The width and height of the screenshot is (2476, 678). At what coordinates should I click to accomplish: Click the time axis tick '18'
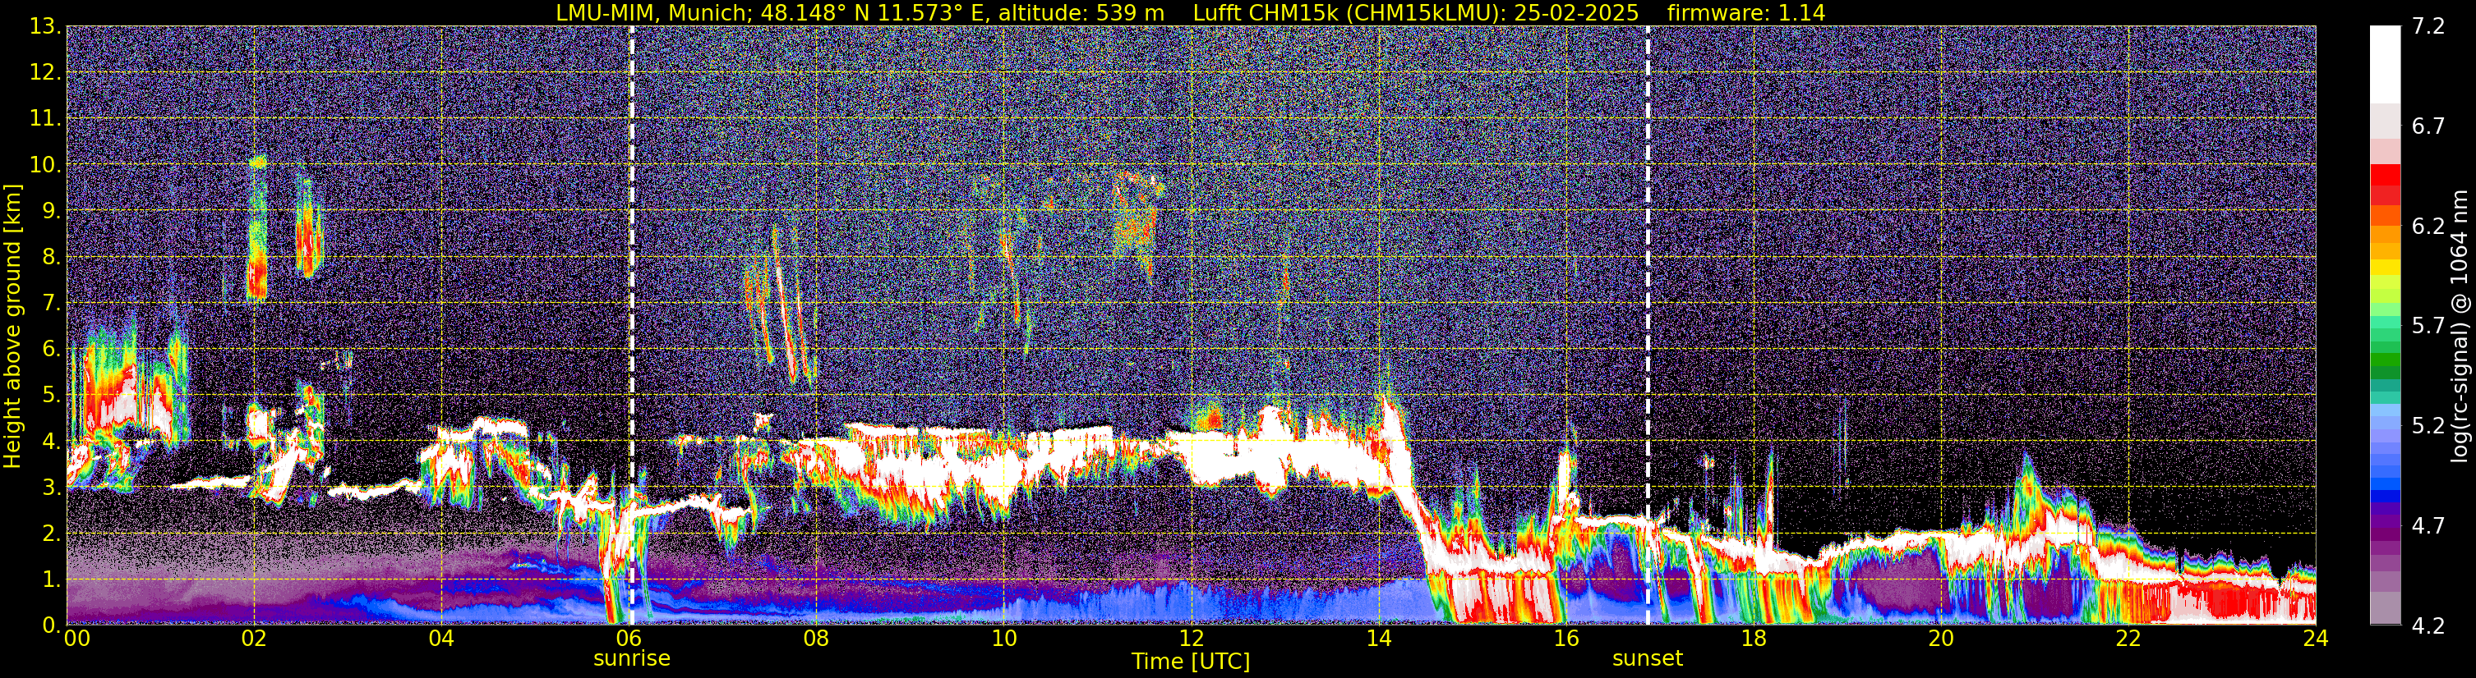point(1753,639)
